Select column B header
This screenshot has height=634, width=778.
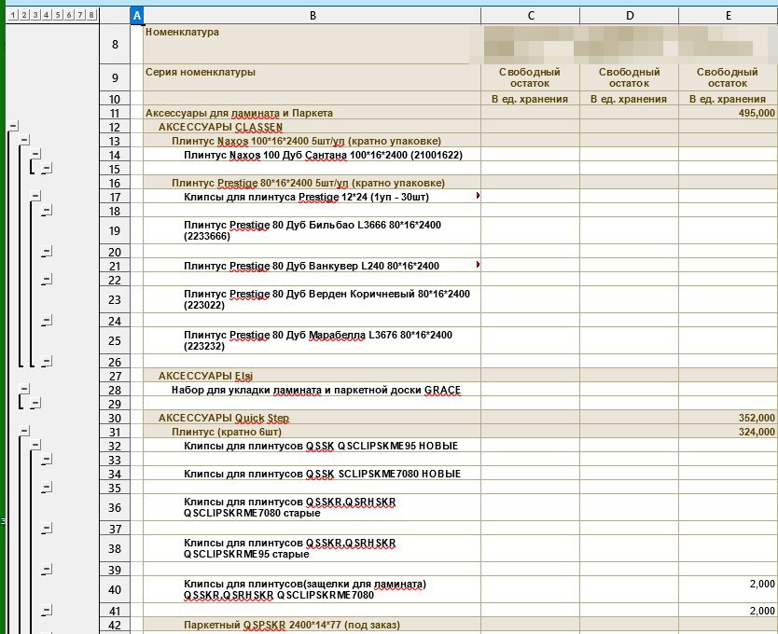tap(313, 15)
